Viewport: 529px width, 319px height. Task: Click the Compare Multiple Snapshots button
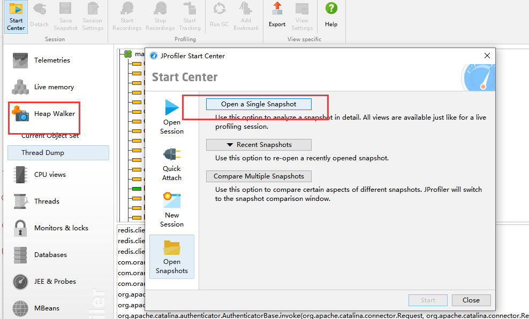(x=259, y=176)
